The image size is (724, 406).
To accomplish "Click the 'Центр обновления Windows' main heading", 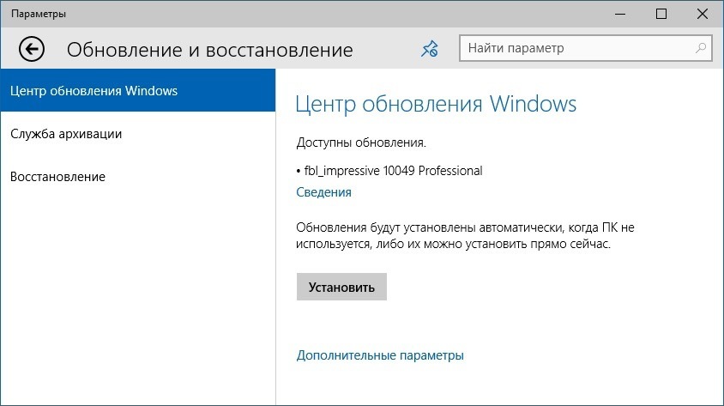I will tap(436, 104).
